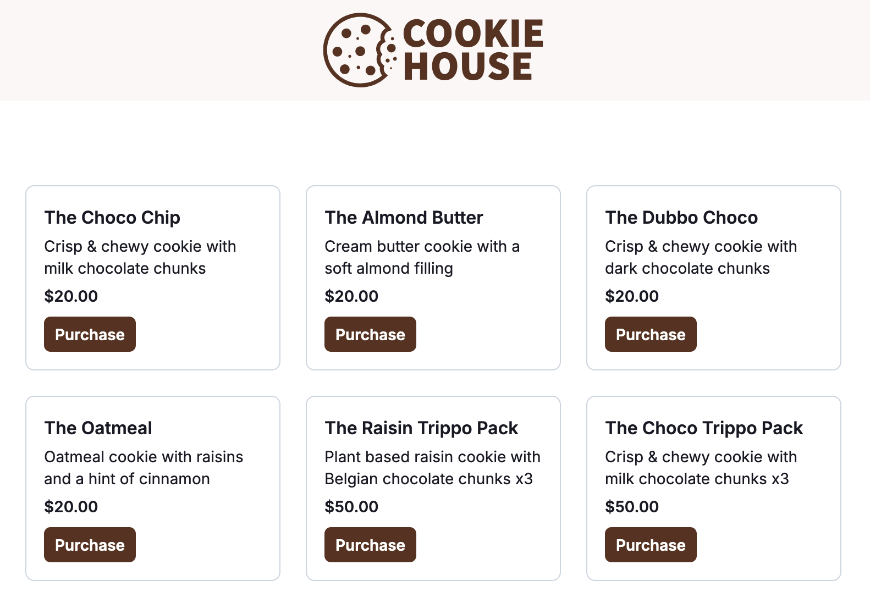This screenshot has width=870, height=609.
Task: Click the Choco Trippo Pack $50.00 price
Action: click(632, 507)
